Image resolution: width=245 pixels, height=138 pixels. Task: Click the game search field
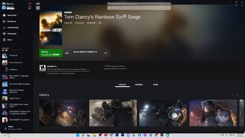point(139,8)
